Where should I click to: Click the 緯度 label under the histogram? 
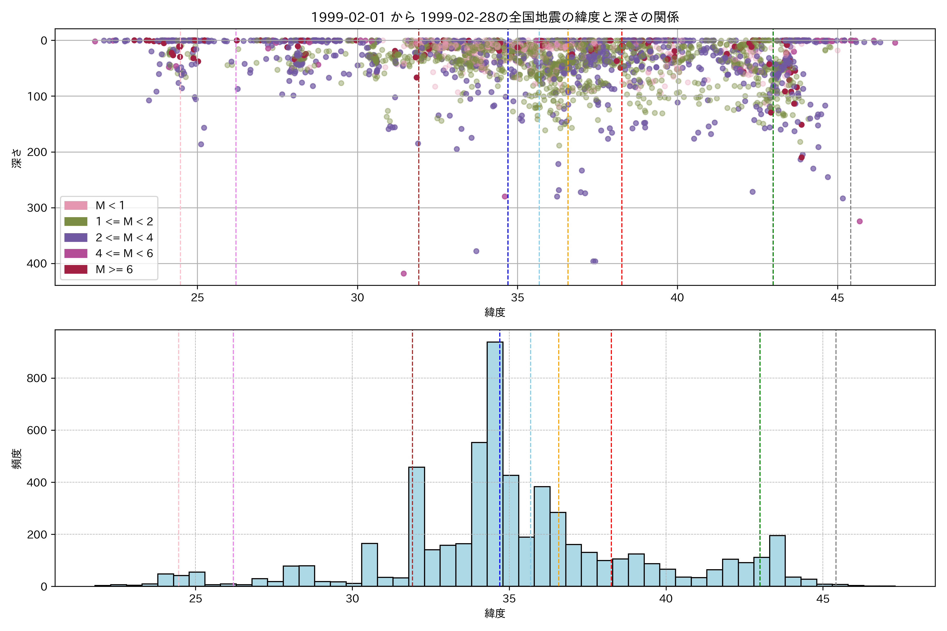pos(495,613)
